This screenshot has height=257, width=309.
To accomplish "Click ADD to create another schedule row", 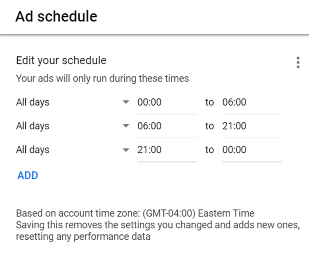I will (28, 176).
